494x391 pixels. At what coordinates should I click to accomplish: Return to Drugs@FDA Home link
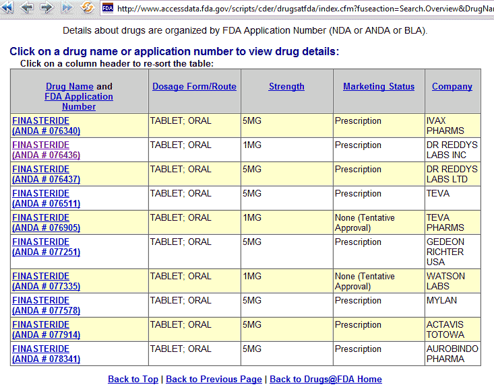click(326, 379)
